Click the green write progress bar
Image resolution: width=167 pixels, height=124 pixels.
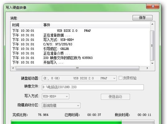pyautogui.click(x=83, y=122)
